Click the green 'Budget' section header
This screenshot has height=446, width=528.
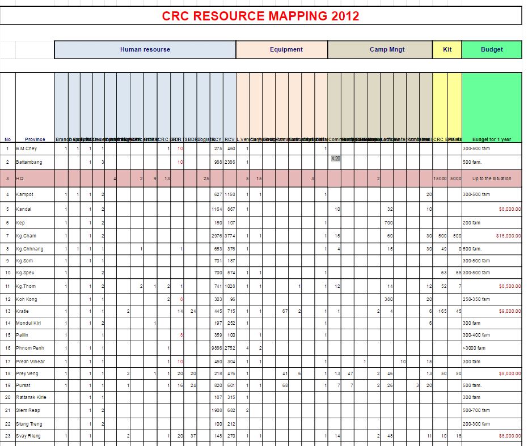tap(492, 49)
